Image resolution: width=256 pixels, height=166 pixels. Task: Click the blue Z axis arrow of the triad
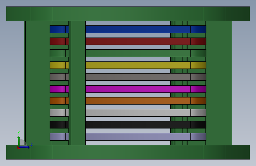pos(25,147)
